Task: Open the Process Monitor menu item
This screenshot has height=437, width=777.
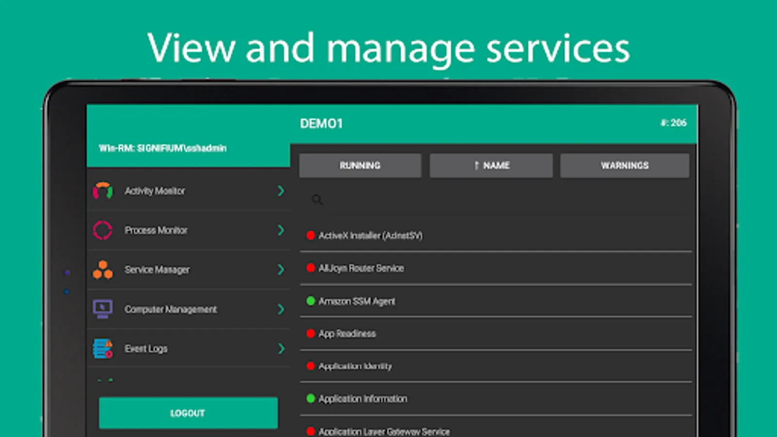Action: pos(156,230)
